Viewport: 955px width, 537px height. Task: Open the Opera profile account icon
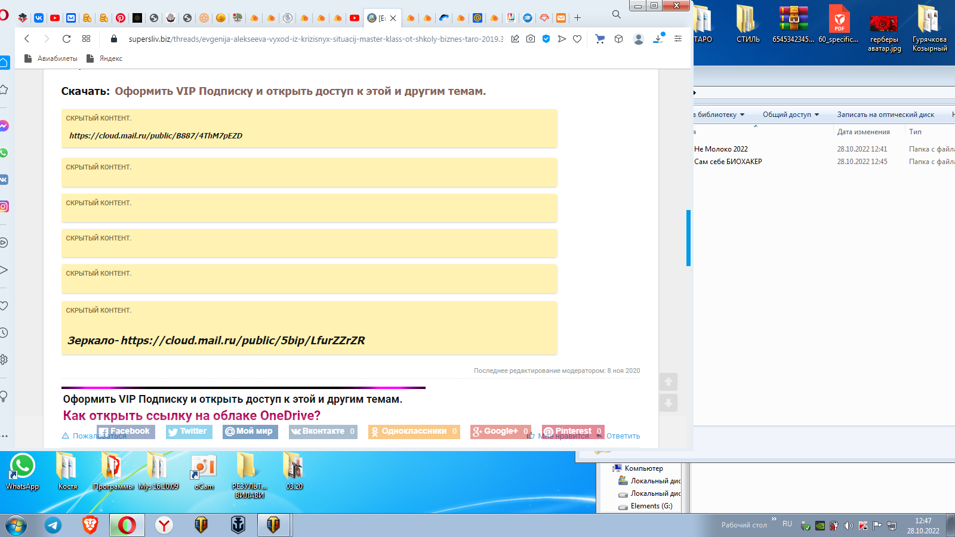coord(639,39)
